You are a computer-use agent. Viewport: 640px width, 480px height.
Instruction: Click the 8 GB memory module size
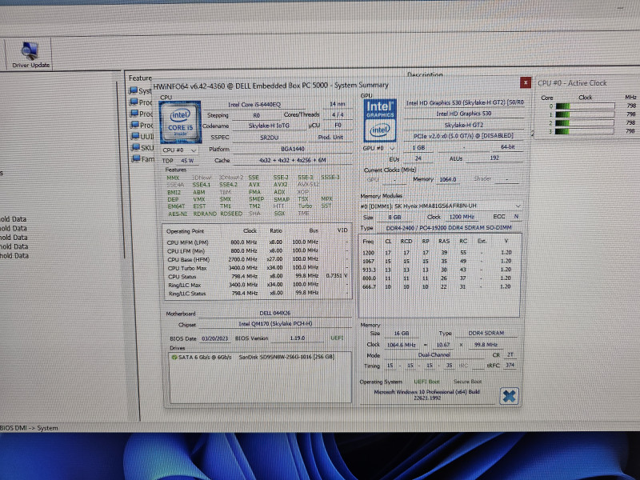click(394, 218)
